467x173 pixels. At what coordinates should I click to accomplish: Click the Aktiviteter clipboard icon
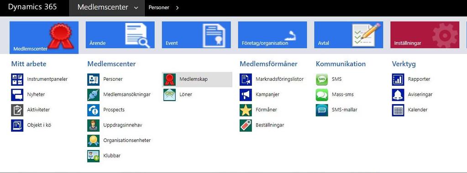click(x=17, y=110)
